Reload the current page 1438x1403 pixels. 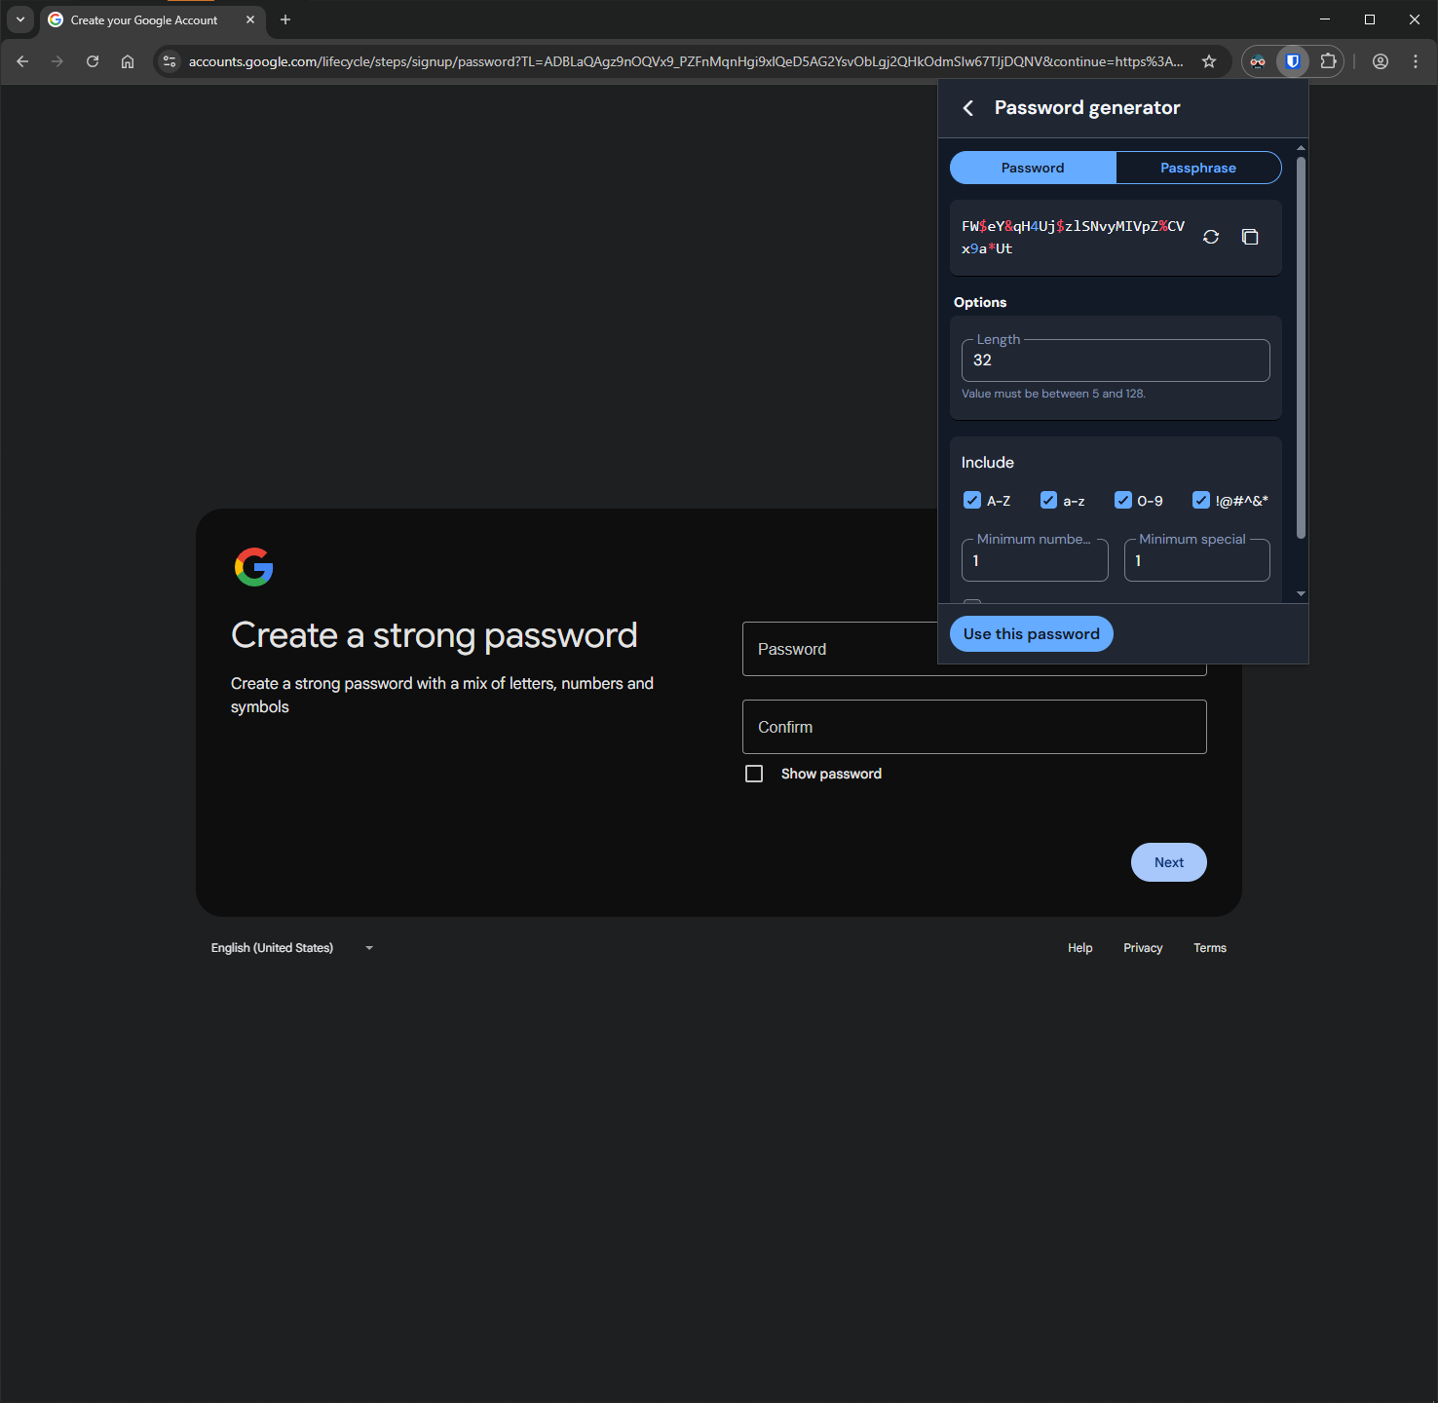(93, 61)
